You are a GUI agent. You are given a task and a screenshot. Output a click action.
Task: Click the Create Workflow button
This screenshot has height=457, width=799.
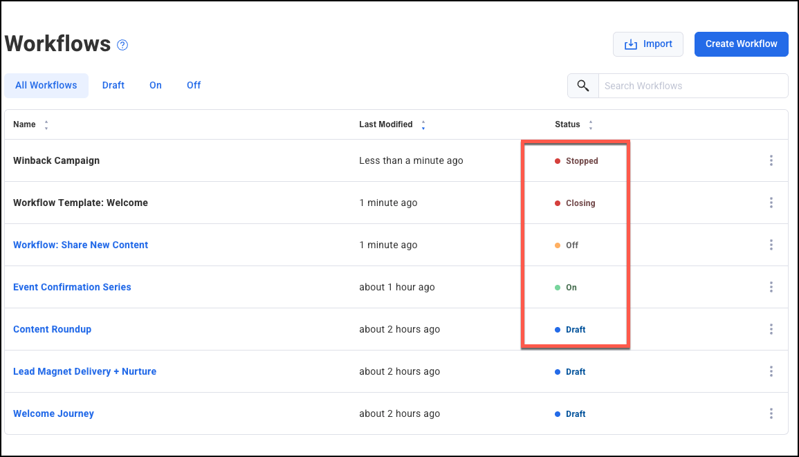tap(741, 44)
